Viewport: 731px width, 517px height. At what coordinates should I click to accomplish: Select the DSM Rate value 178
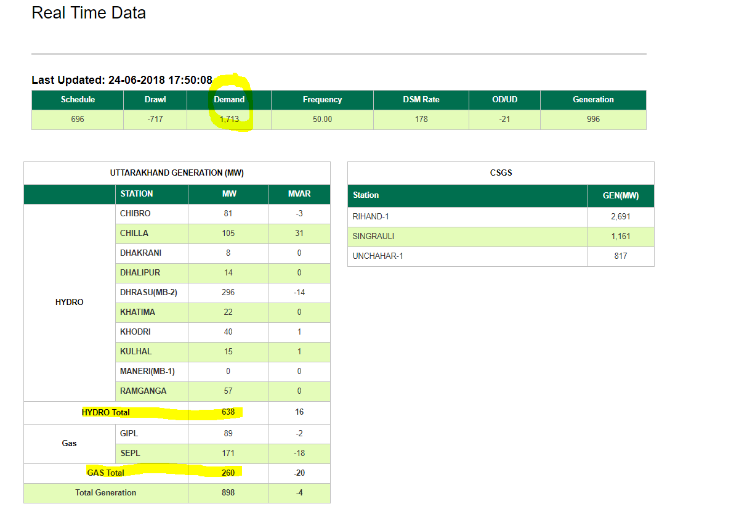click(421, 120)
